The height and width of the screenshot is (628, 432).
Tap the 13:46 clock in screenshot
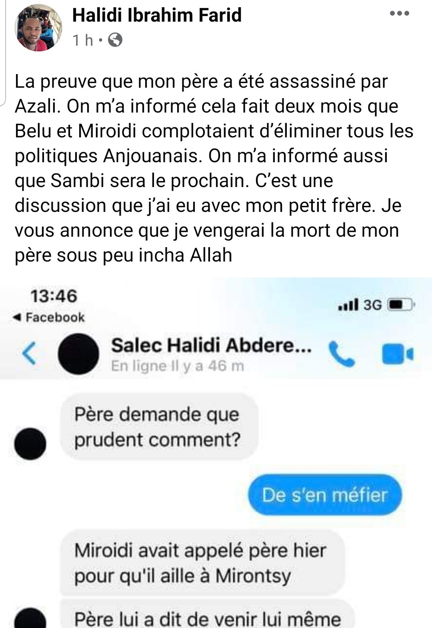click(54, 296)
